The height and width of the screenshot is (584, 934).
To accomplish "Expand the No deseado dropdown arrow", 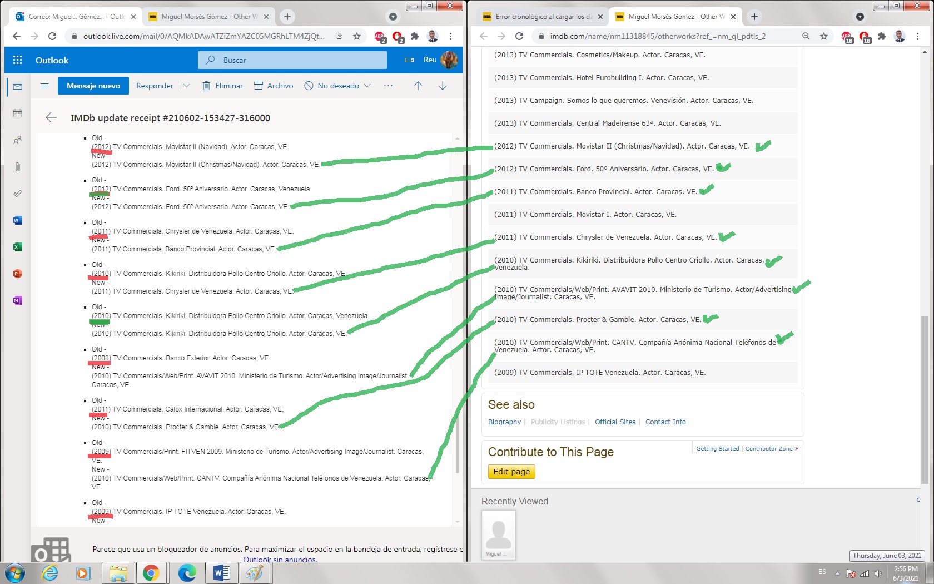I will coord(367,86).
